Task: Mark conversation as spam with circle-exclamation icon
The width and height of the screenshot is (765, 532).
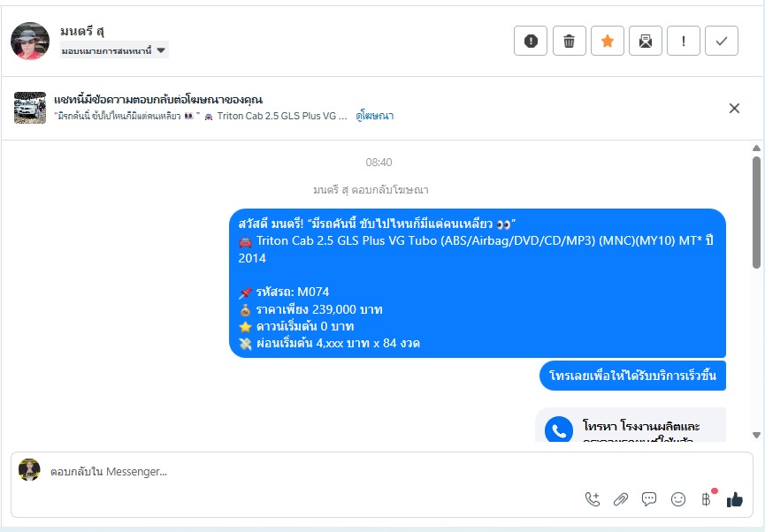Action: [531, 41]
